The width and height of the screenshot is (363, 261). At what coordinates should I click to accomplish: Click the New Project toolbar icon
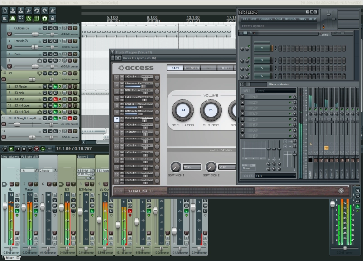pos(5,10)
